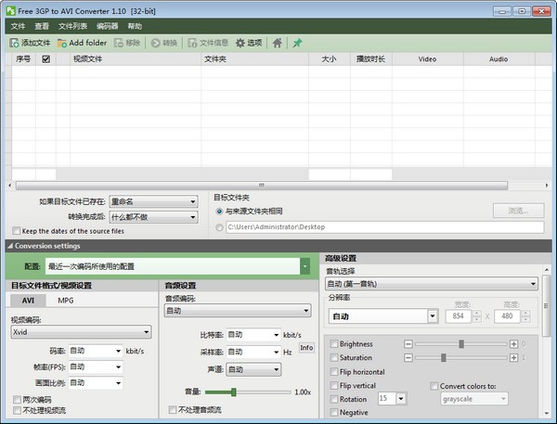Open 选项 (options) gear icon
Screen dimensions: 557x424
[x=240, y=43]
